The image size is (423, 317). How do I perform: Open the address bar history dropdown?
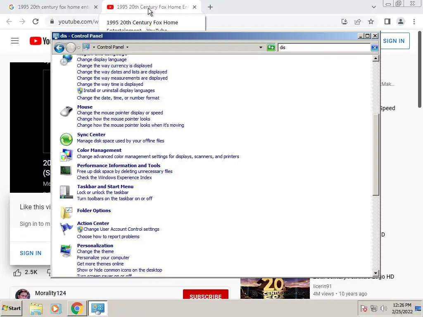[x=261, y=47]
